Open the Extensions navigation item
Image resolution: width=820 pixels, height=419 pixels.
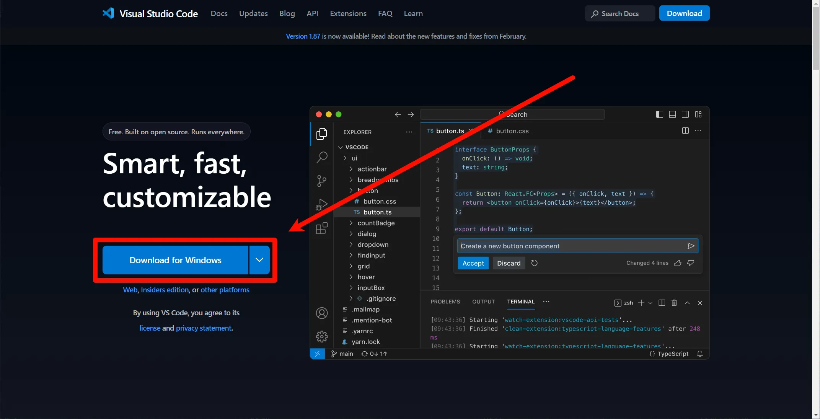pyautogui.click(x=348, y=13)
